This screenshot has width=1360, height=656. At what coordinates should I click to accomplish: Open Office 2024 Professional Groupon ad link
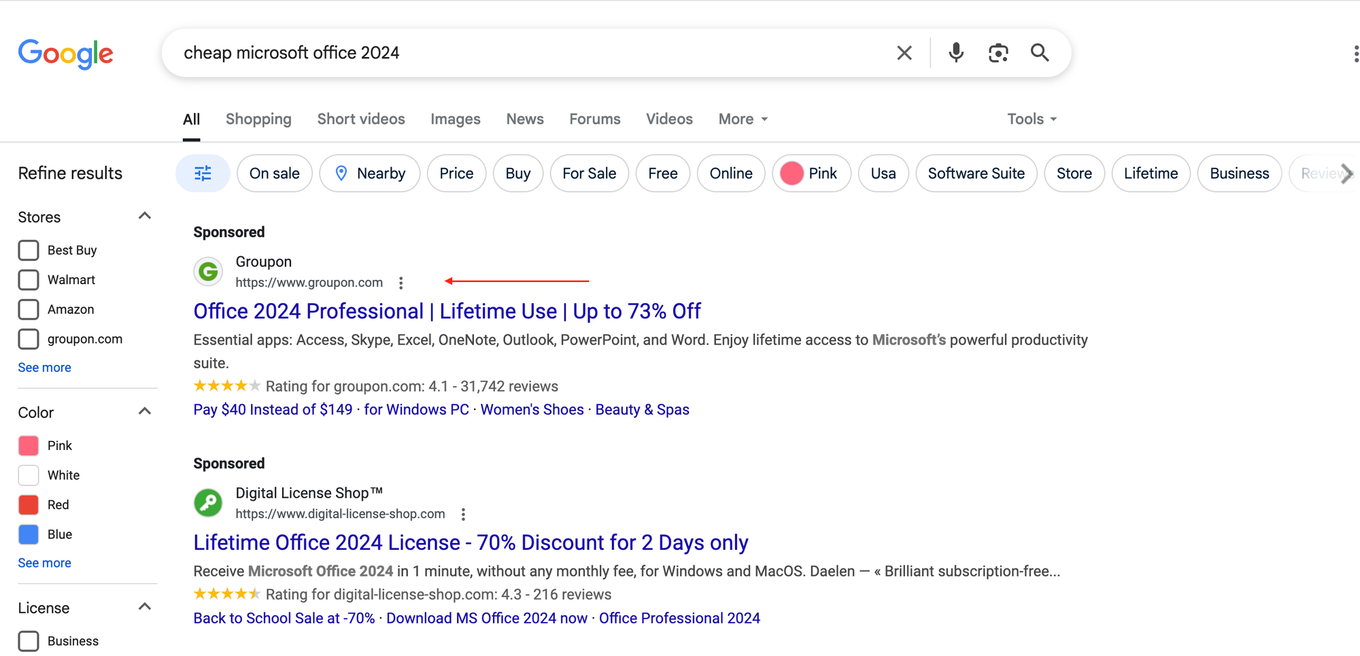click(447, 311)
